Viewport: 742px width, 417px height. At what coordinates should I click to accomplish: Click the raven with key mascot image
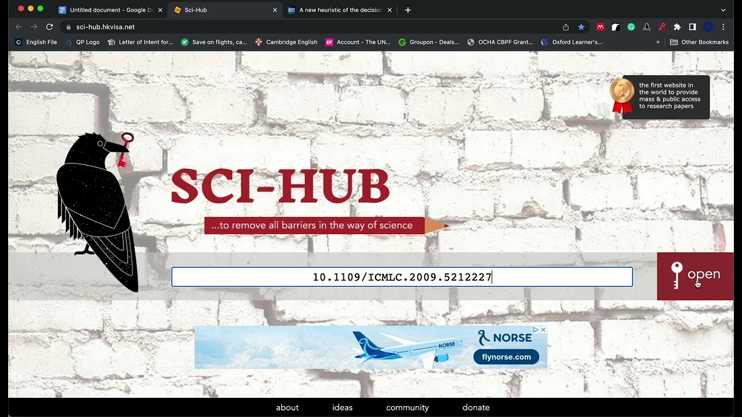tap(97, 211)
